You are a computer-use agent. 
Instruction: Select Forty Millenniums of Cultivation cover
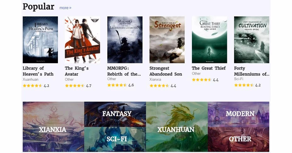click(x=252, y=40)
